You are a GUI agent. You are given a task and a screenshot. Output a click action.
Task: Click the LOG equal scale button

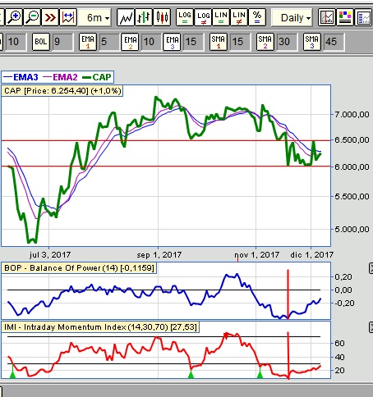pos(184,17)
